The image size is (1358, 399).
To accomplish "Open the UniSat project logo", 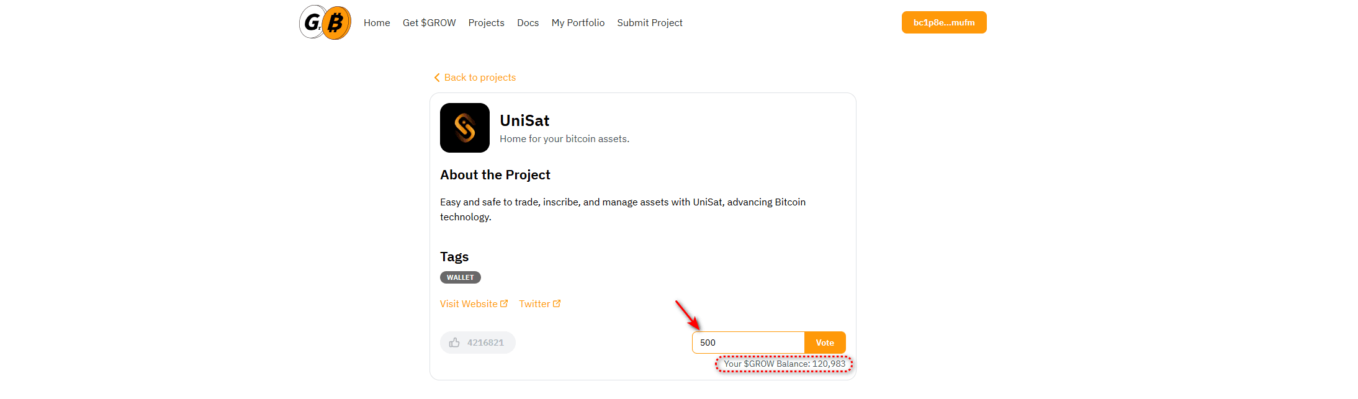I will (465, 128).
